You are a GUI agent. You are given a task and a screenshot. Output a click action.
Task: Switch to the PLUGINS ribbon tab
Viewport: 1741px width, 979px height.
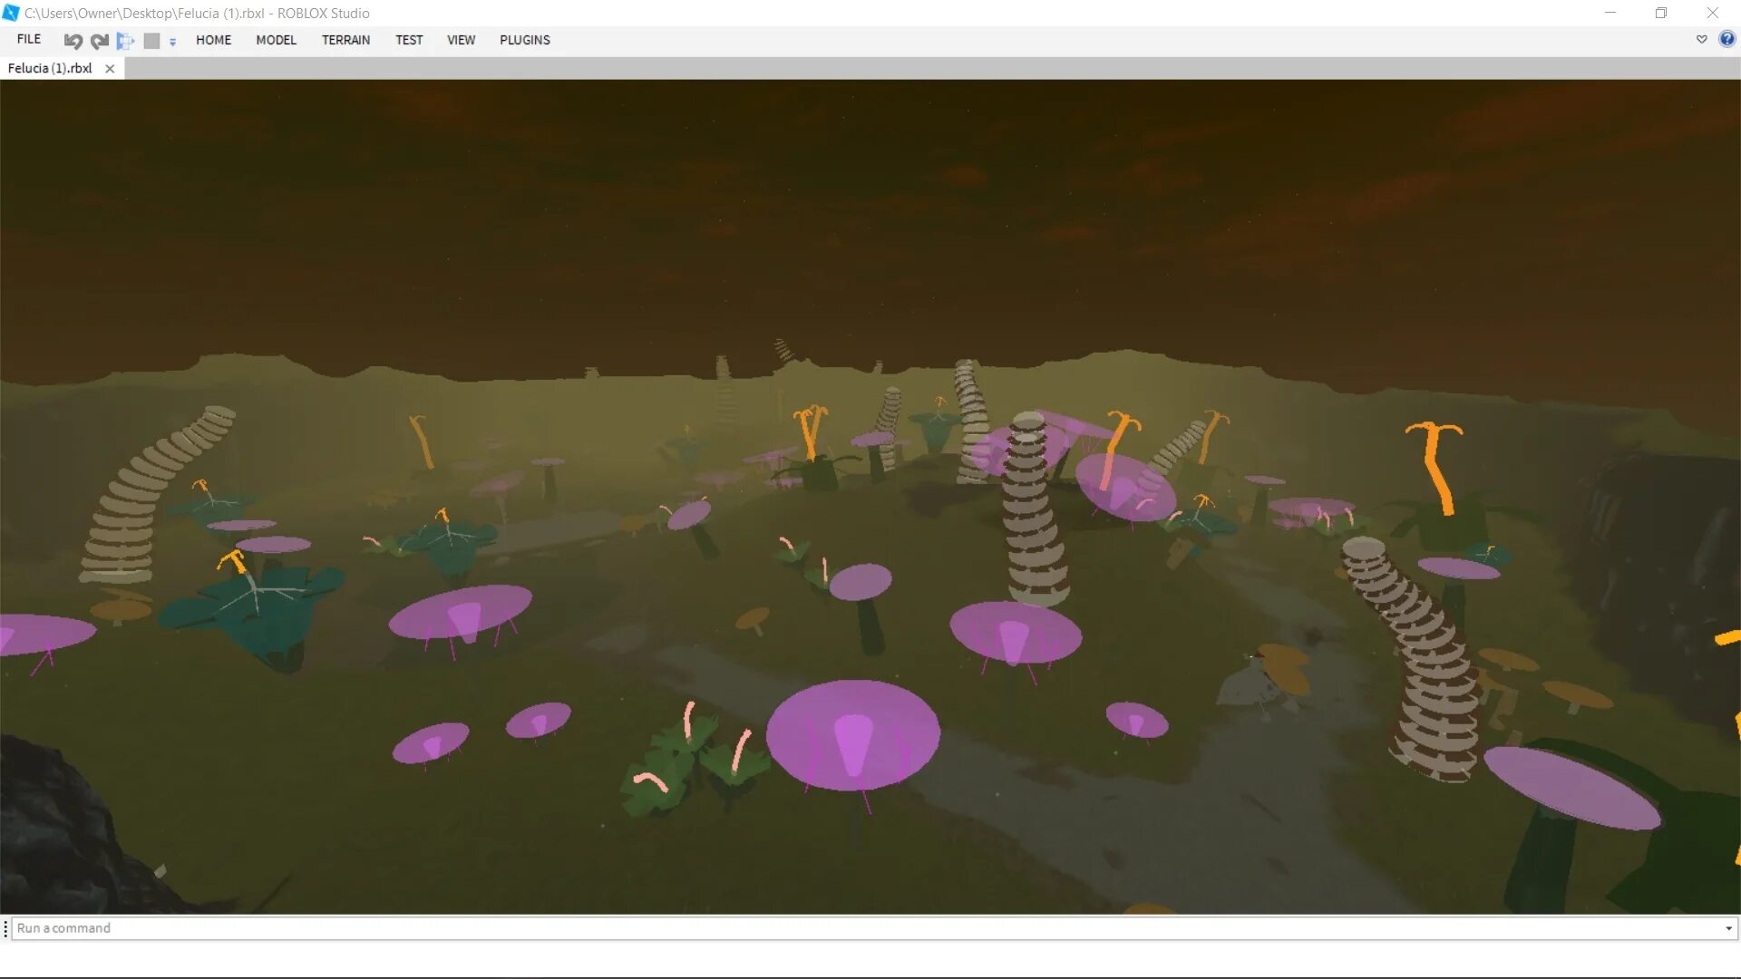coord(525,40)
